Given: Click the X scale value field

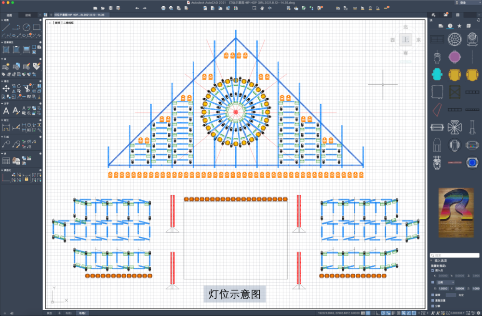Looking at the screenshot, I should point(443,289).
